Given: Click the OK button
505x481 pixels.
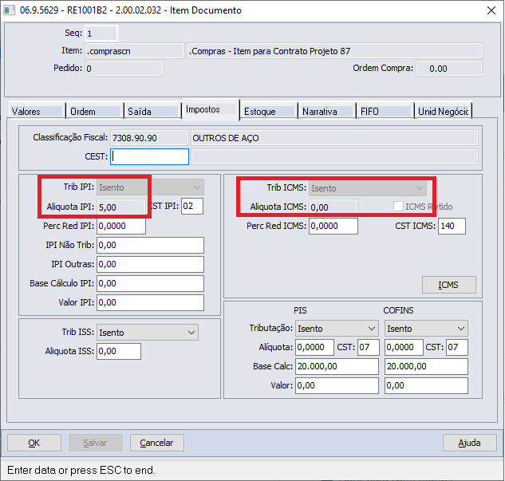Looking at the screenshot, I should (34, 443).
